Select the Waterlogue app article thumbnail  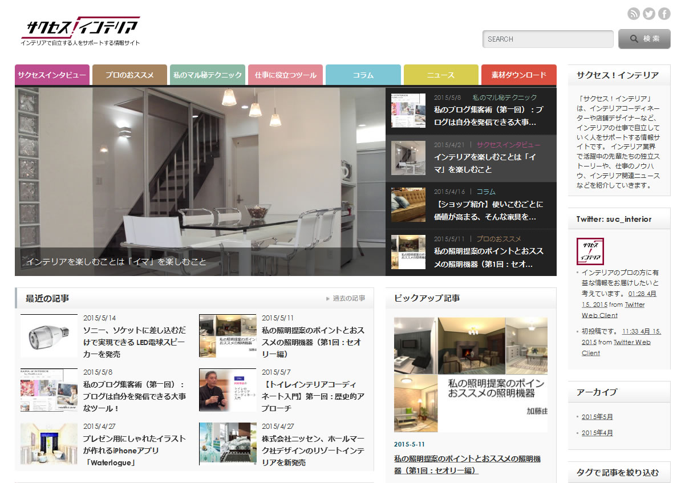(x=49, y=444)
